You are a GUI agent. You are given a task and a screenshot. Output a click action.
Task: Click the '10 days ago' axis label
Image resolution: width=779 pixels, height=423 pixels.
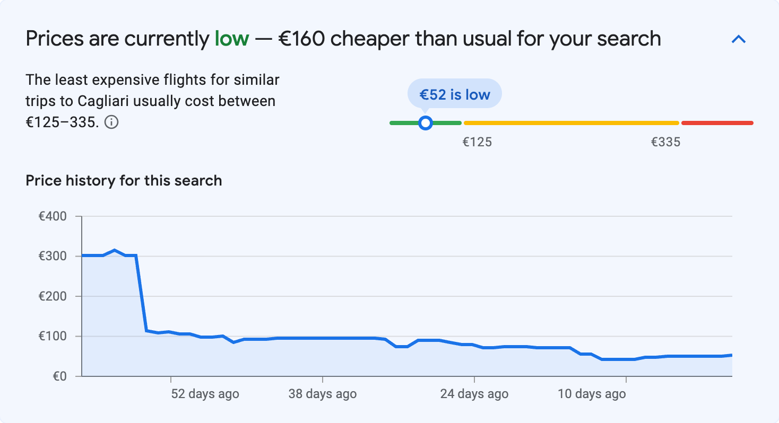591,394
